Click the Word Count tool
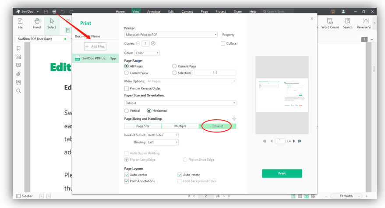Image resolution: width=385 pixels, height=208 pixels. coord(330,24)
